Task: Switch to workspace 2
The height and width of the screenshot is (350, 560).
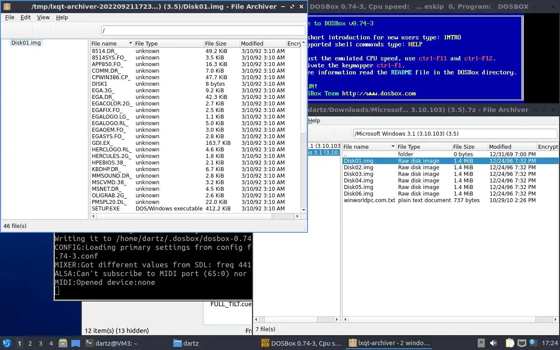Action: (30, 343)
